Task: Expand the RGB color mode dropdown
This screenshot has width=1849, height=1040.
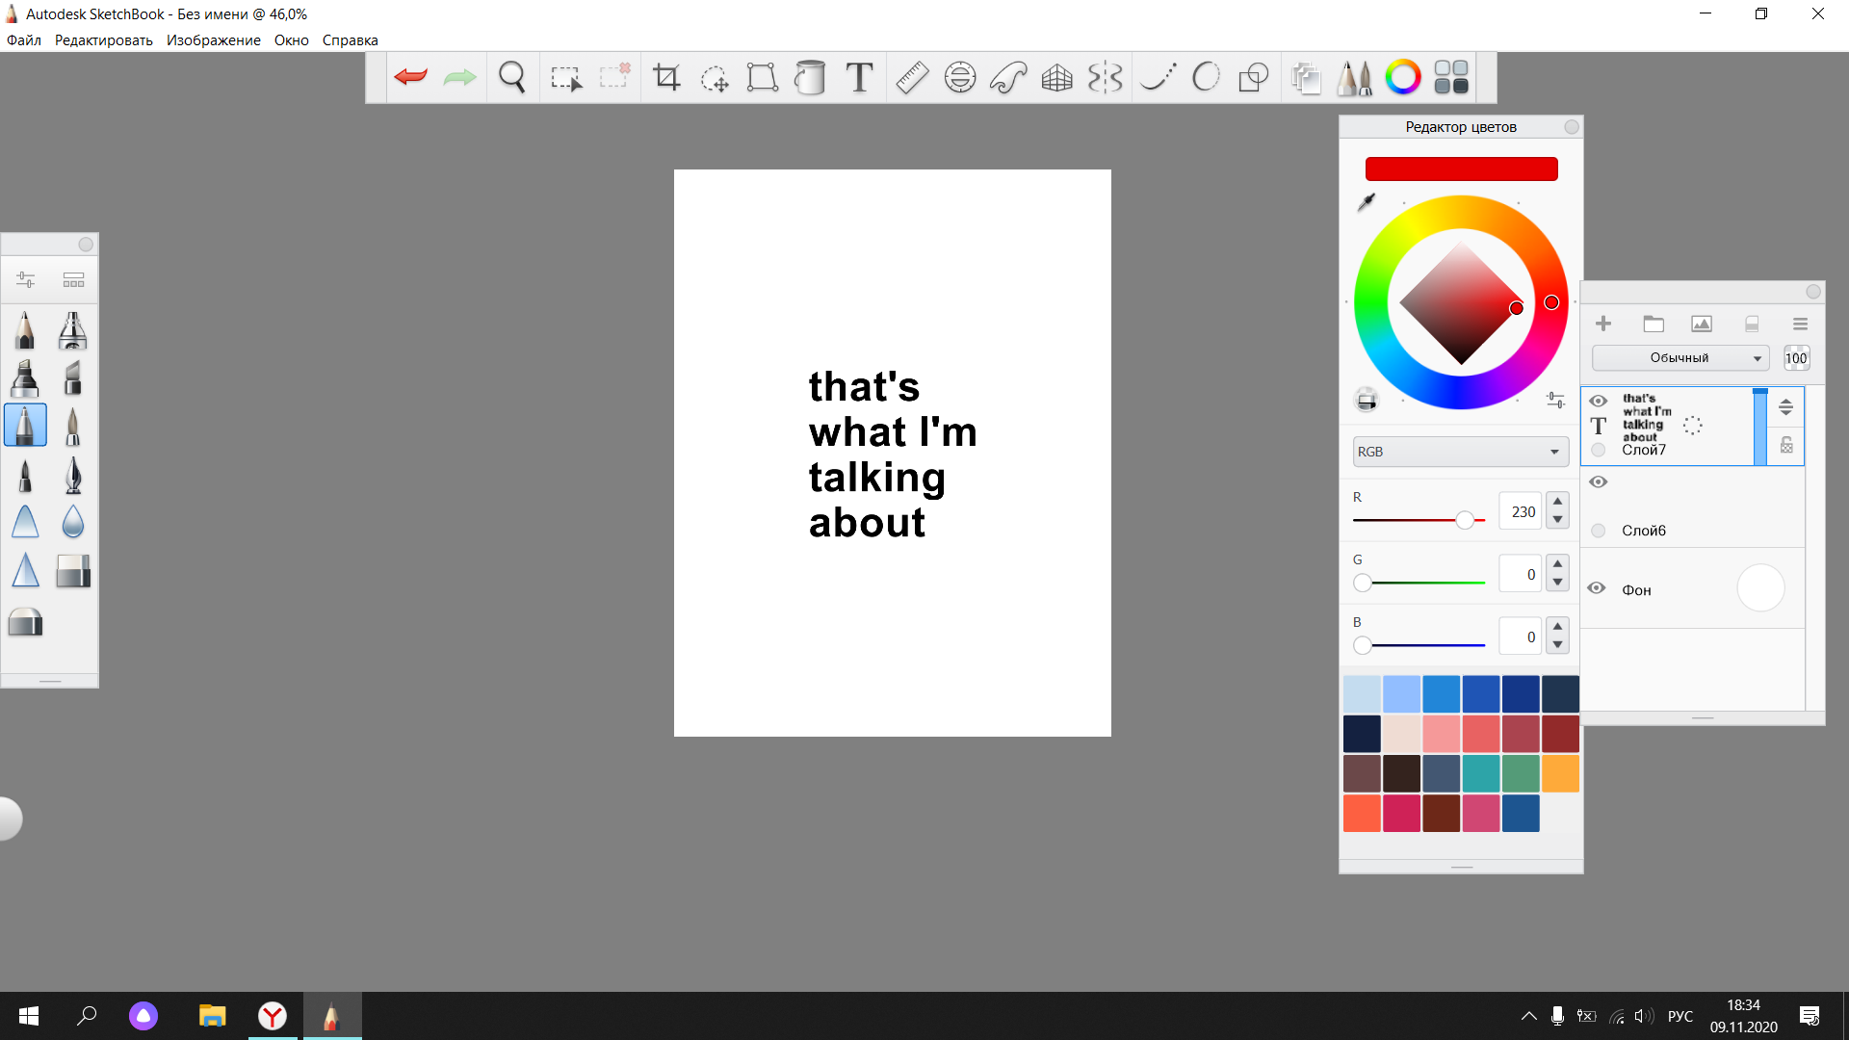Action: tap(1460, 452)
